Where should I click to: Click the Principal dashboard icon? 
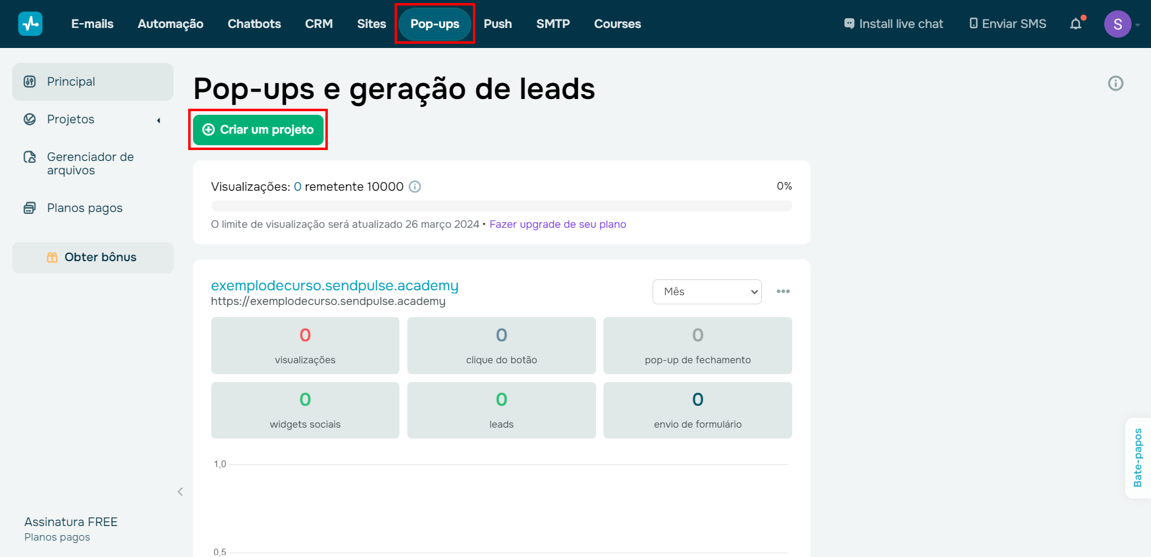point(30,81)
